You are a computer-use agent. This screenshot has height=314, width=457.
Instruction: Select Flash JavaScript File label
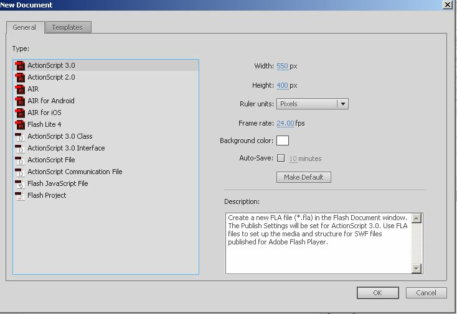click(x=58, y=183)
